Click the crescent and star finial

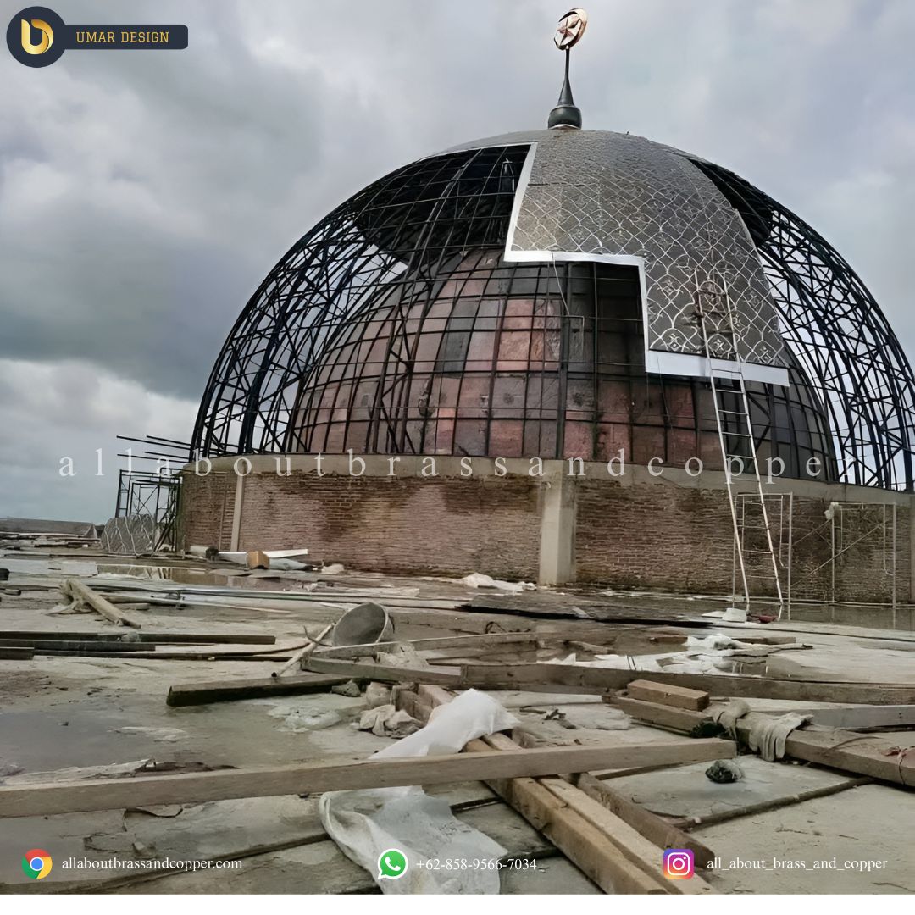tap(569, 30)
